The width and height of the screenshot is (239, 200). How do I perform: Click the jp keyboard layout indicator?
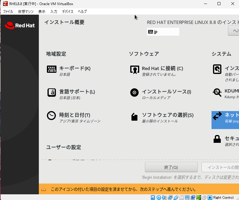pyautogui.click(x=163, y=32)
